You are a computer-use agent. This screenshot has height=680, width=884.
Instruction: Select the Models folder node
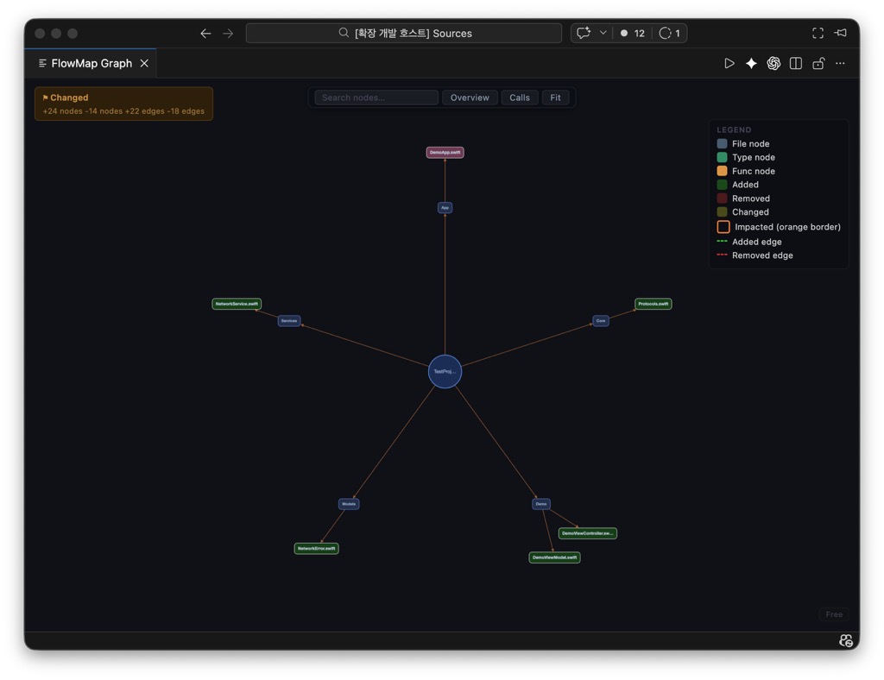click(x=349, y=504)
